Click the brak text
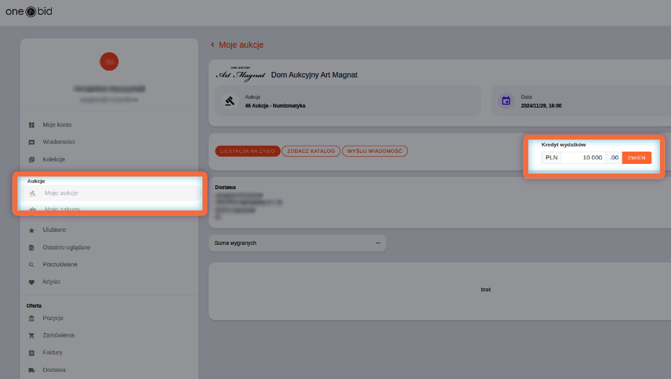Screen dimensions: 671x379 coord(486,290)
